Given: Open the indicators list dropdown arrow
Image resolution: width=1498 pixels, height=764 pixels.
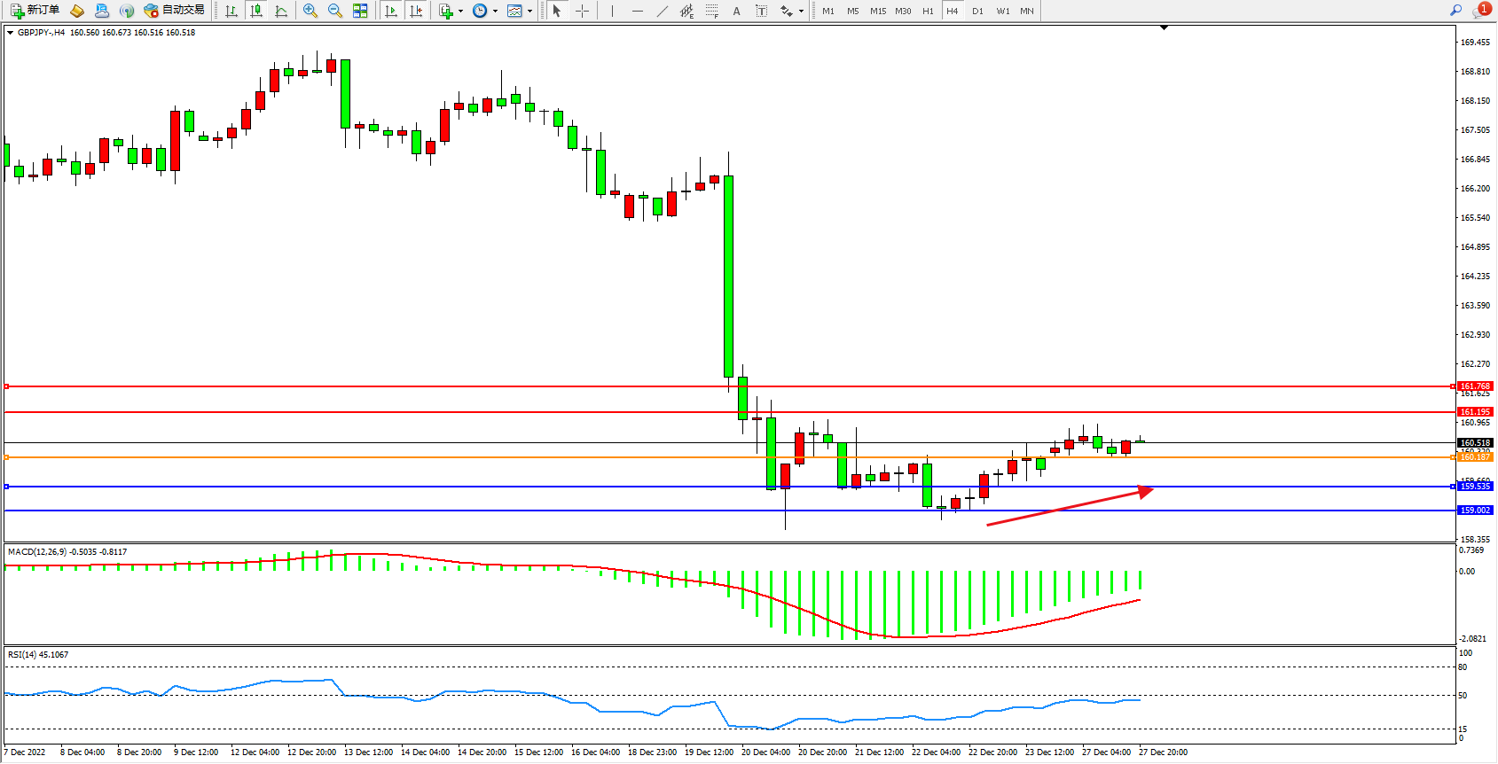Looking at the screenshot, I should point(460,12).
